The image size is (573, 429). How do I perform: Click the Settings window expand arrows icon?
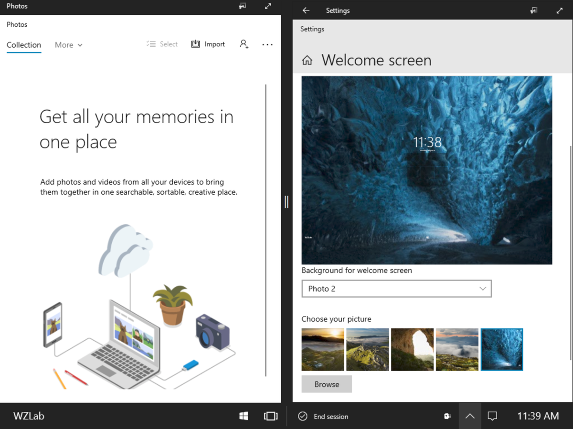[559, 10]
